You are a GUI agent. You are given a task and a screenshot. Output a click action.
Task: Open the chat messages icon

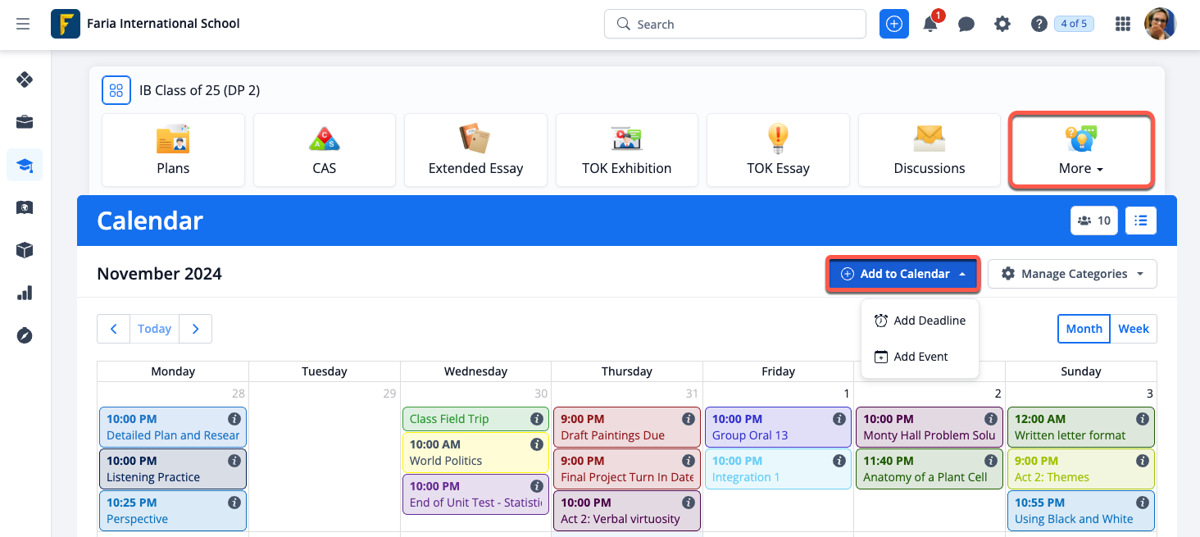click(966, 25)
